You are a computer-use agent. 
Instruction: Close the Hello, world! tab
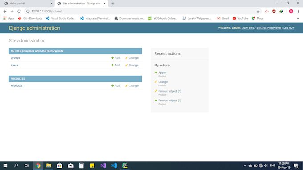pos(51,4)
